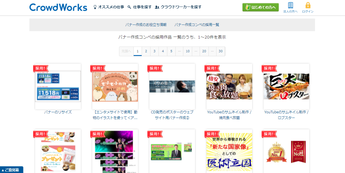Click the building icon above 法人の方へ
Screen dimensions: 345x173
290,5
